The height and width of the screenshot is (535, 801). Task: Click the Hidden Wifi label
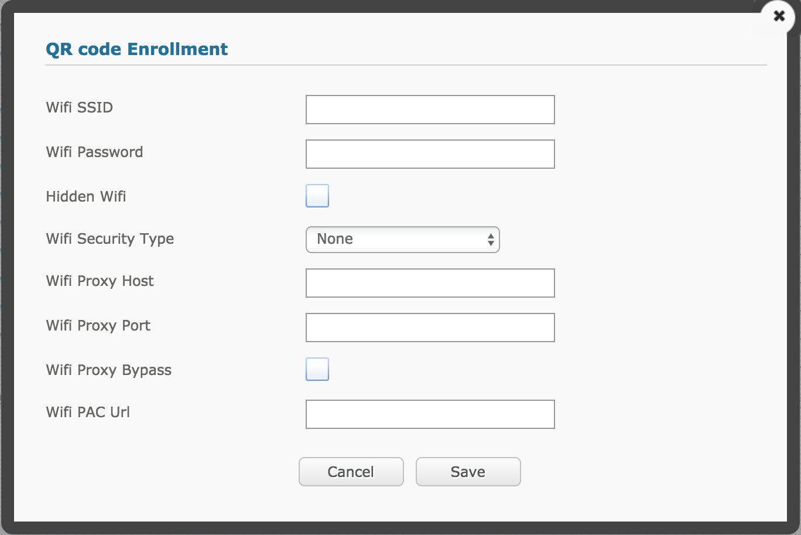point(86,197)
